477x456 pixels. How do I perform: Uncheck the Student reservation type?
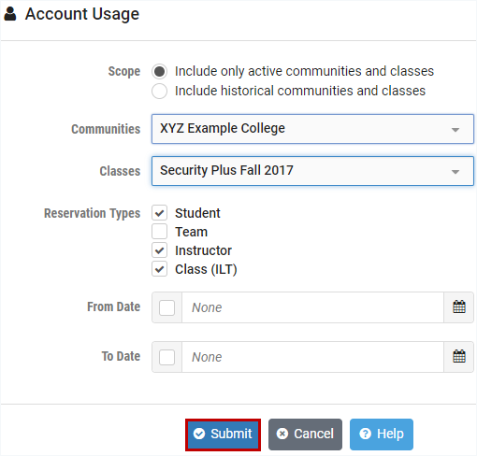coord(159,213)
